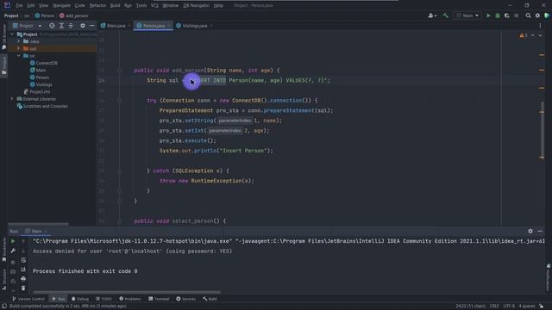Click the user account icon in the top toolbar
The height and width of the screenshot is (310, 552).
pyautogui.click(x=432, y=15)
